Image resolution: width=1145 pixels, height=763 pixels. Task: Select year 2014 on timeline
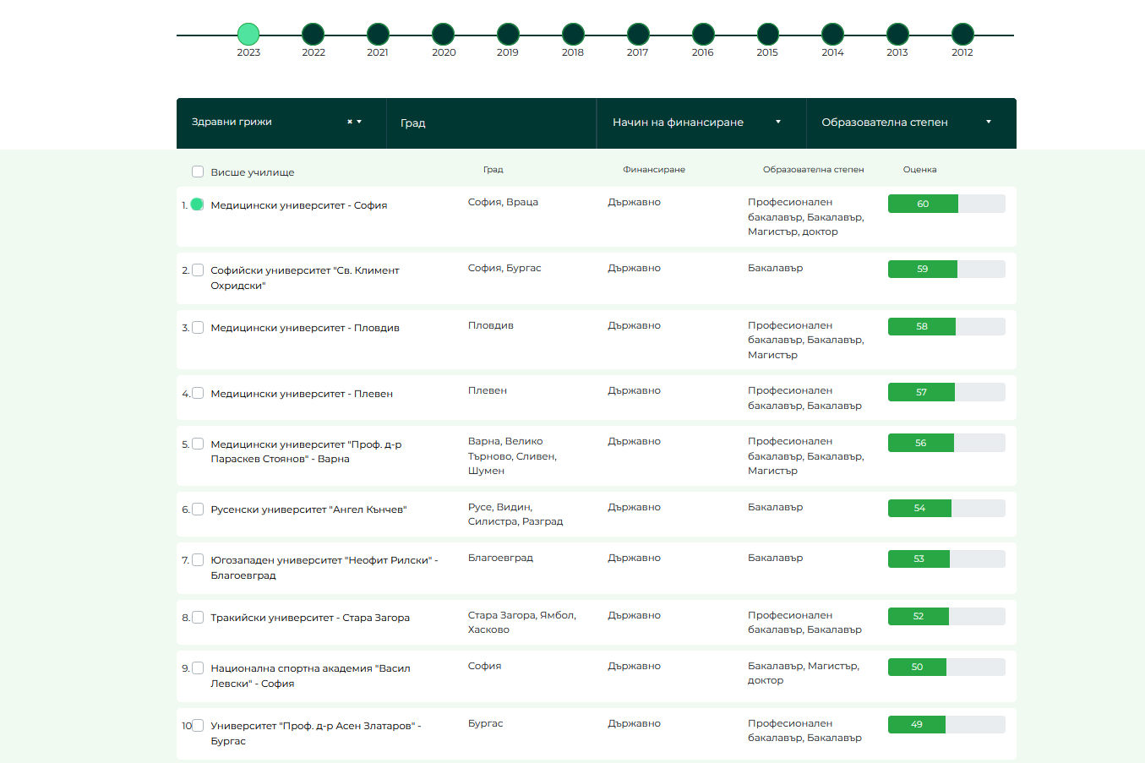click(833, 34)
